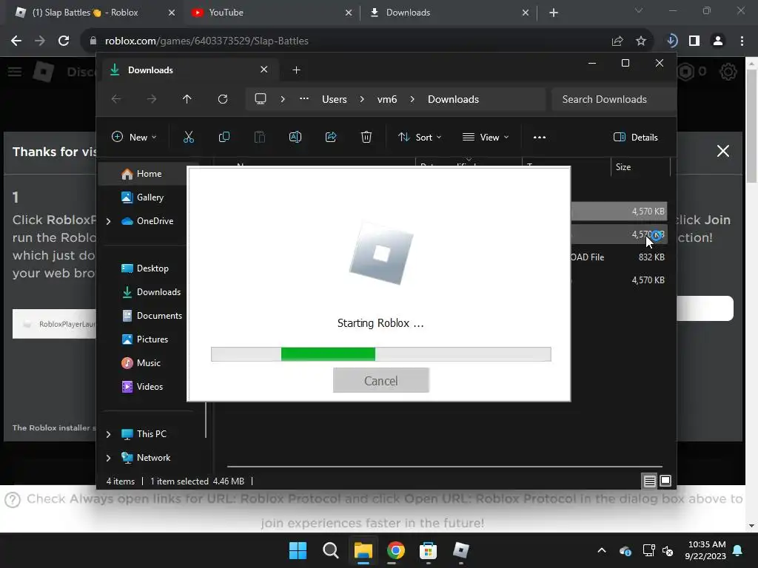Close the YouTube browser tab

point(349,13)
